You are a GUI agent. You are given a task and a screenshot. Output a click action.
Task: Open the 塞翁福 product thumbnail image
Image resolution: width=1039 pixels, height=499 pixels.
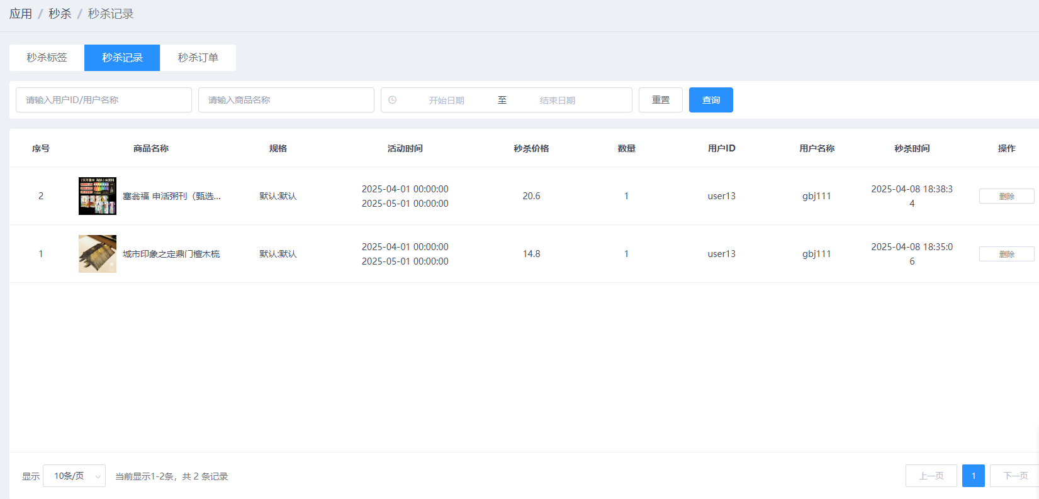click(x=98, y=196)
